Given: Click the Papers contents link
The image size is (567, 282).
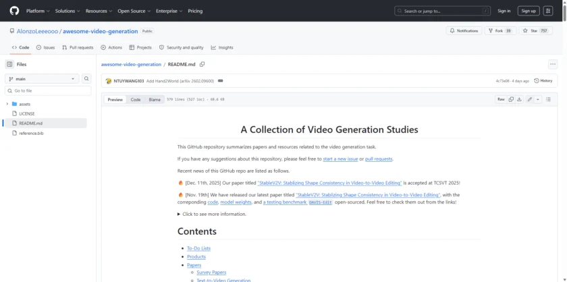Looking at the screenshot, I should 194,265.
